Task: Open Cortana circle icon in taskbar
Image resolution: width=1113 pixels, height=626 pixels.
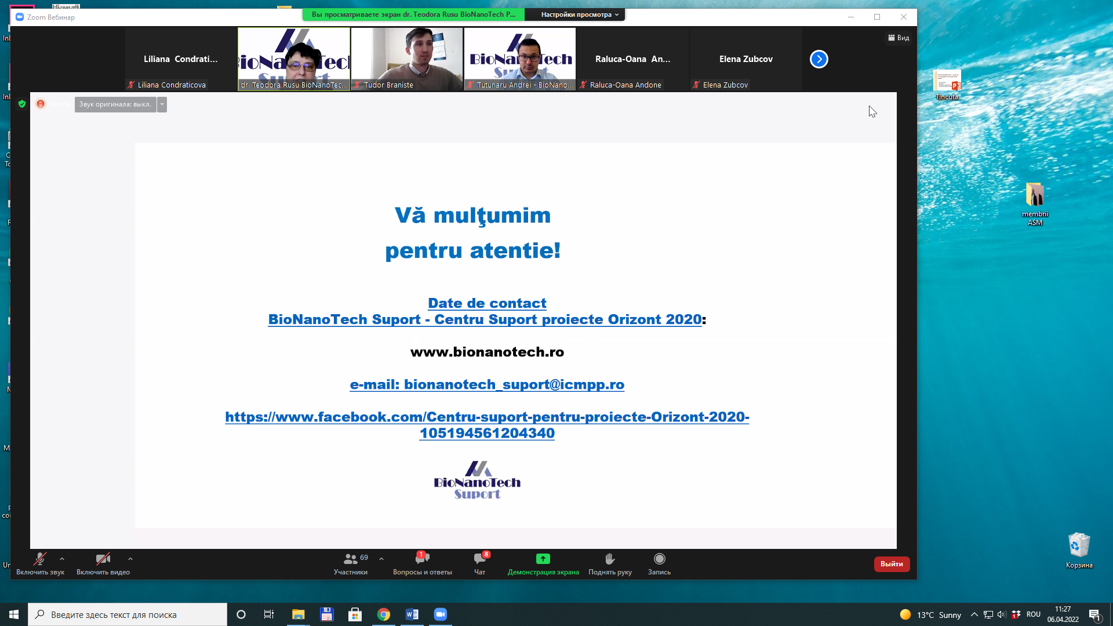Action: click(241, 614)
